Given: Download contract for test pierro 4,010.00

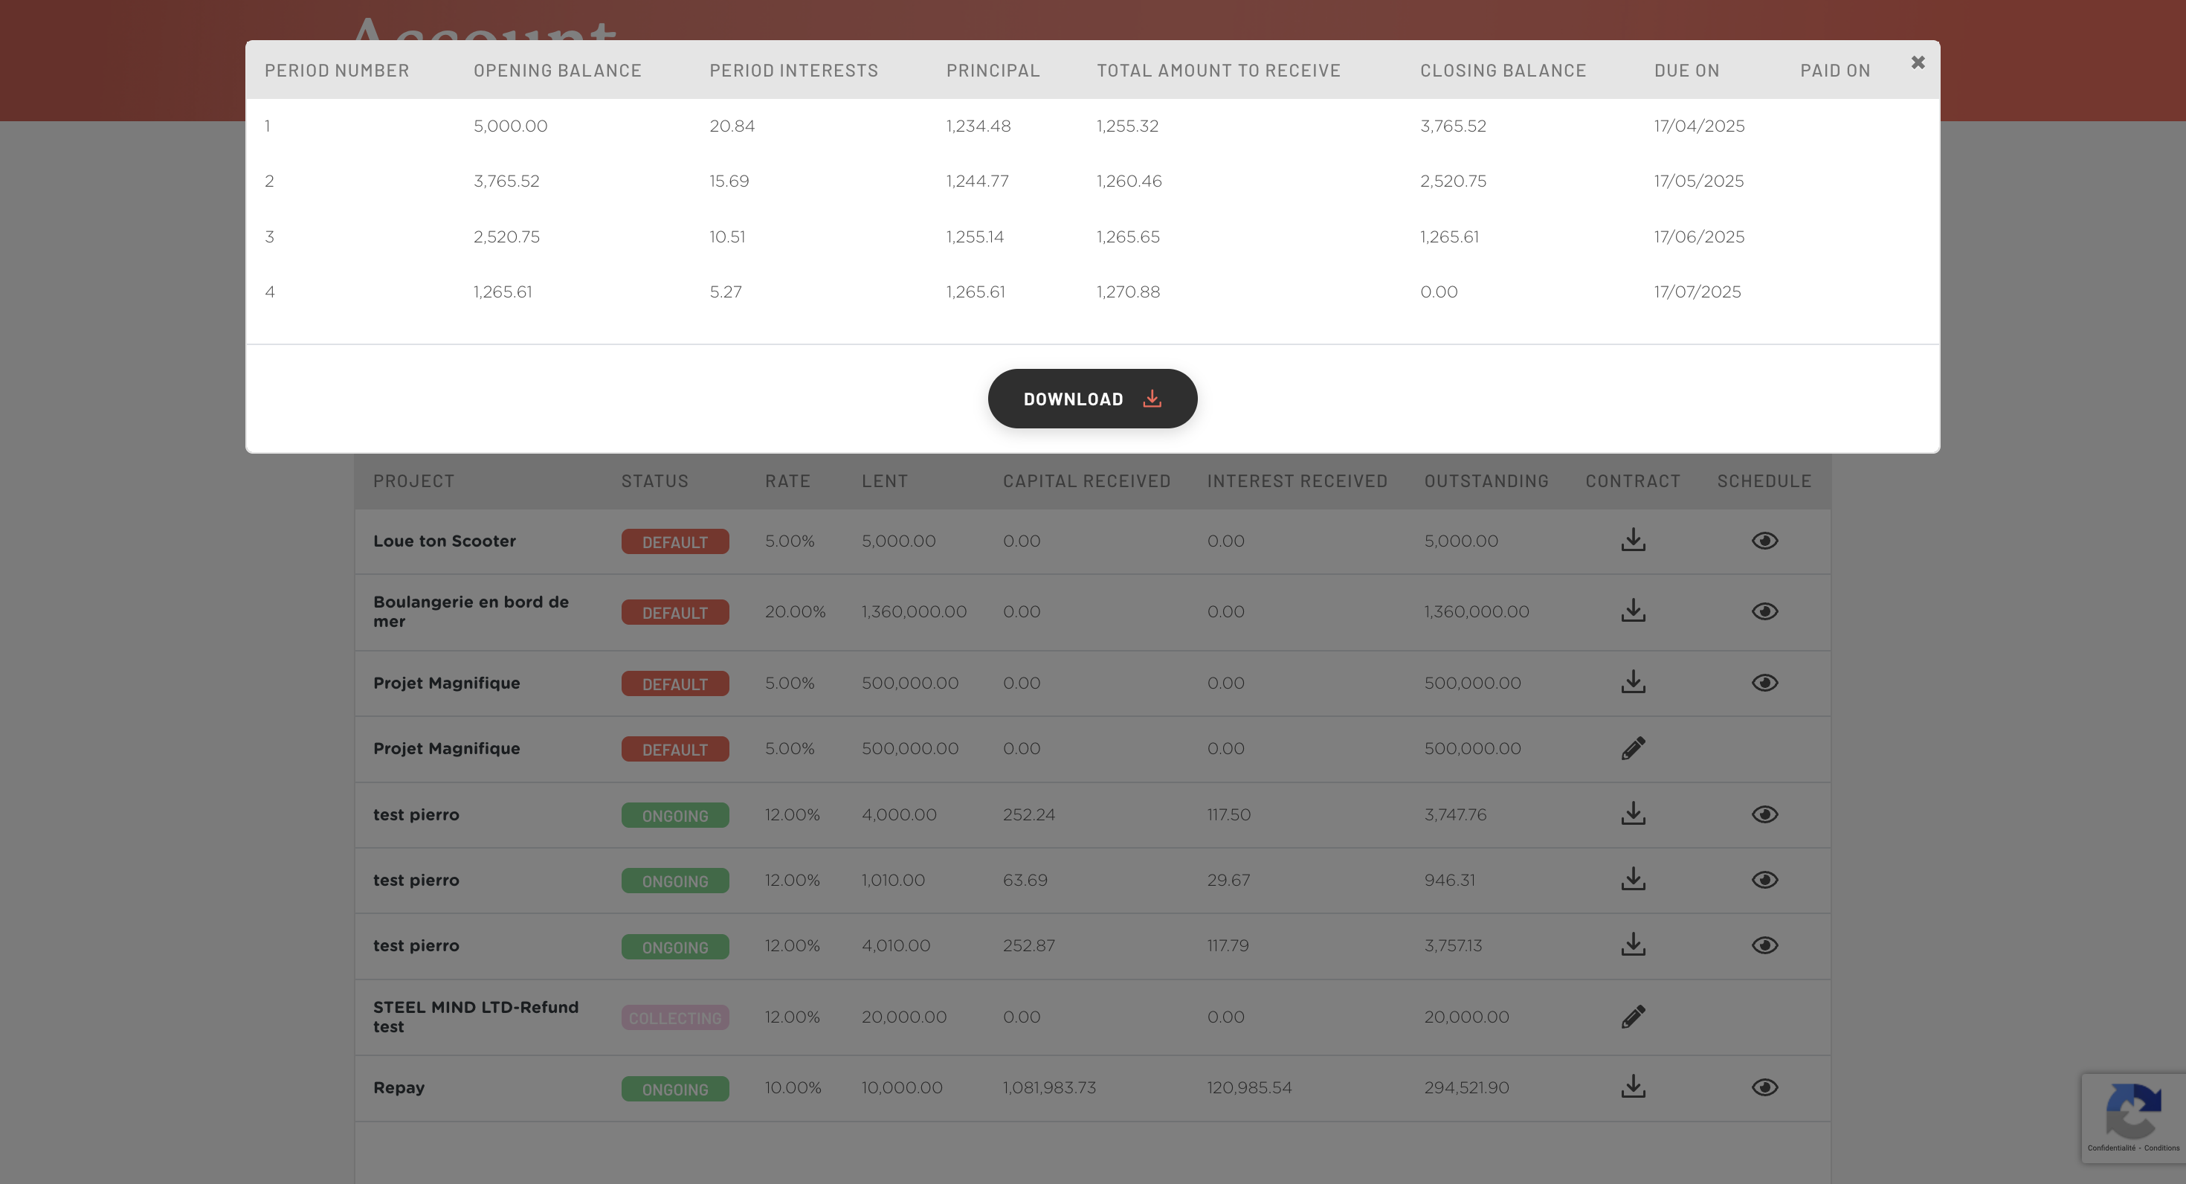Looking at the screenshot, I should (1633, 945).
